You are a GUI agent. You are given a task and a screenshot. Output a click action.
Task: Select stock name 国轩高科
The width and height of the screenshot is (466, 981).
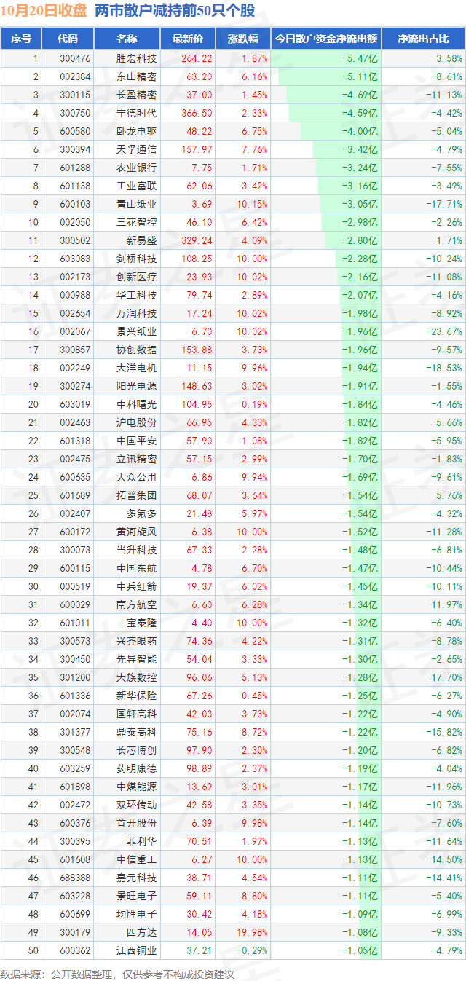136,714
